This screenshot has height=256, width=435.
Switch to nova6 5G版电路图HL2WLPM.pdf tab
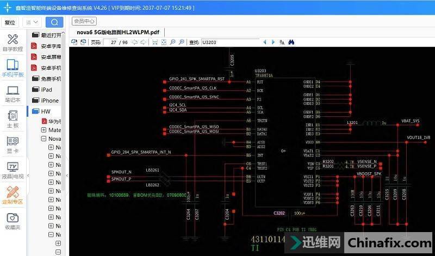pyautogui.click(x=117, y=32)
